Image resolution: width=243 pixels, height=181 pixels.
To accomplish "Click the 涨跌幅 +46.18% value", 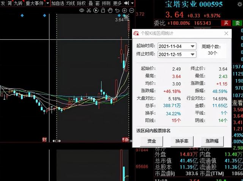I will (x=172, y=91).
